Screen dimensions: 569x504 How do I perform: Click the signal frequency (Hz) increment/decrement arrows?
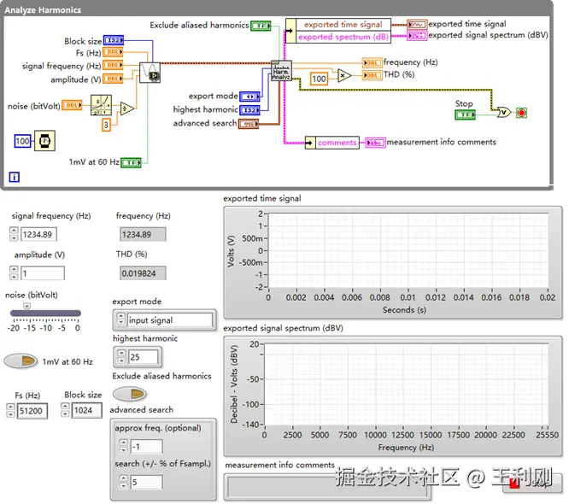pyautogui.click(x=14, y=234)
